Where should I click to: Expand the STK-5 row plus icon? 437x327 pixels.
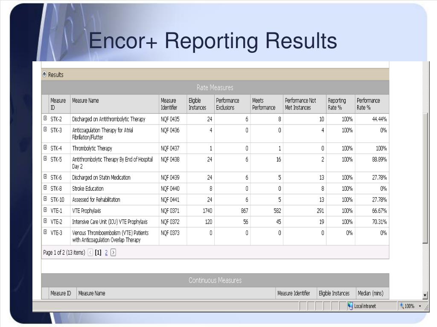coord(45,158)
